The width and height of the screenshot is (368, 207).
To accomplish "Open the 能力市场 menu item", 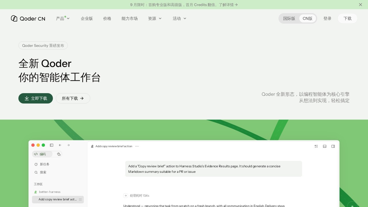I will click(130, 18).
